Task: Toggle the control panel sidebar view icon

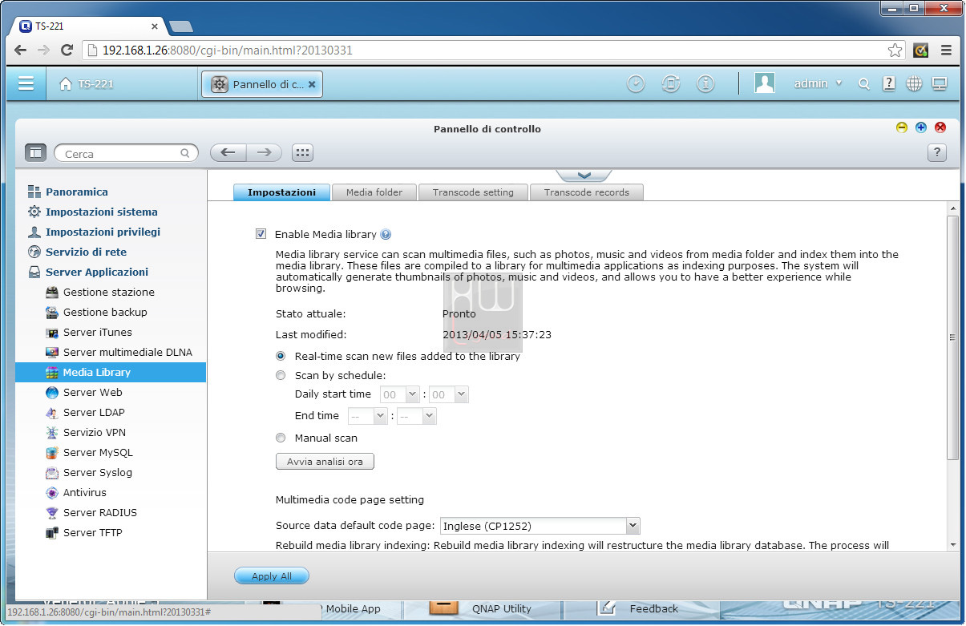Action: (35, 152)
